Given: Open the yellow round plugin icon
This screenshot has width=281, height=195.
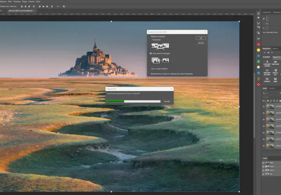Looking at the screenshot, I should click(x=258, y=50).
